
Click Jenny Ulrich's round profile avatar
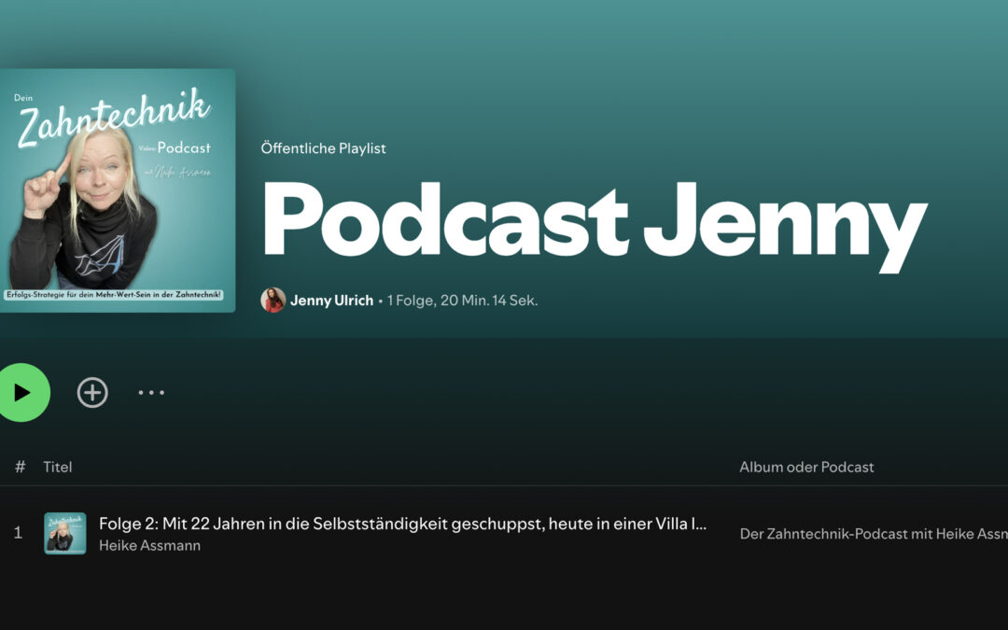click(x=273, y=301)
